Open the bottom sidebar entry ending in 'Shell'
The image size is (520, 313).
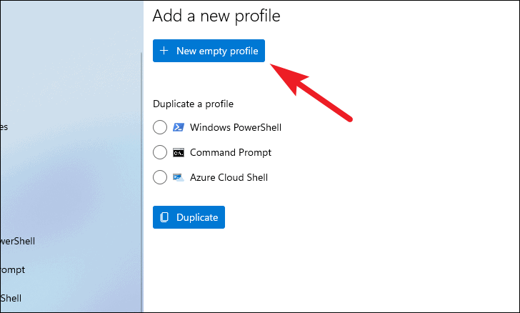click(x=11, y=298)
